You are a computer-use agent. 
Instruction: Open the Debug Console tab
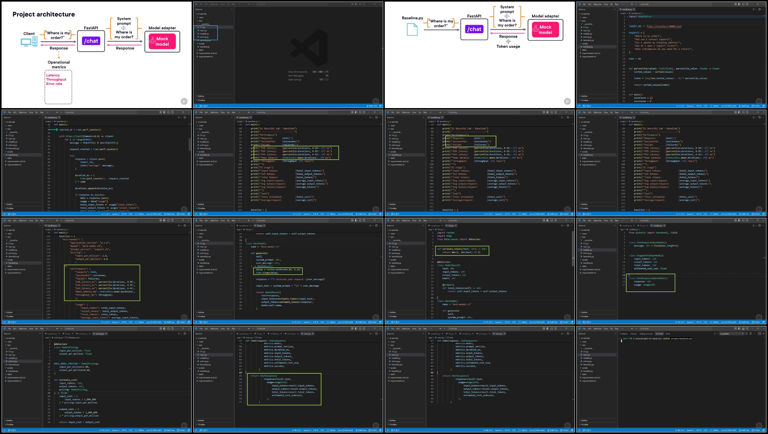(x=646, y=333)
